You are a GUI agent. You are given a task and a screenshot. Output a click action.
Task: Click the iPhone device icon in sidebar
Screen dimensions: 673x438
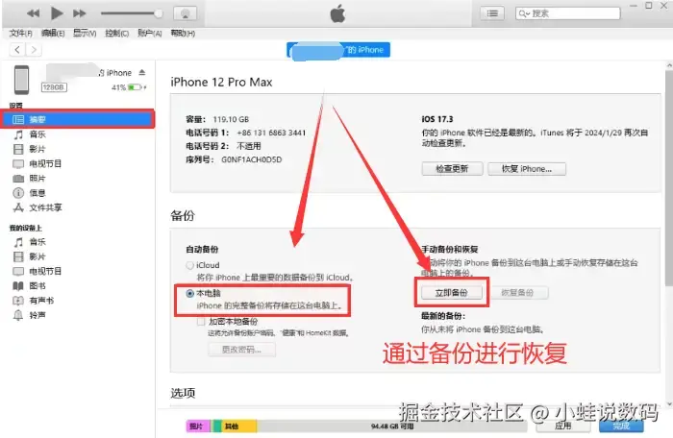pos(21,80)
